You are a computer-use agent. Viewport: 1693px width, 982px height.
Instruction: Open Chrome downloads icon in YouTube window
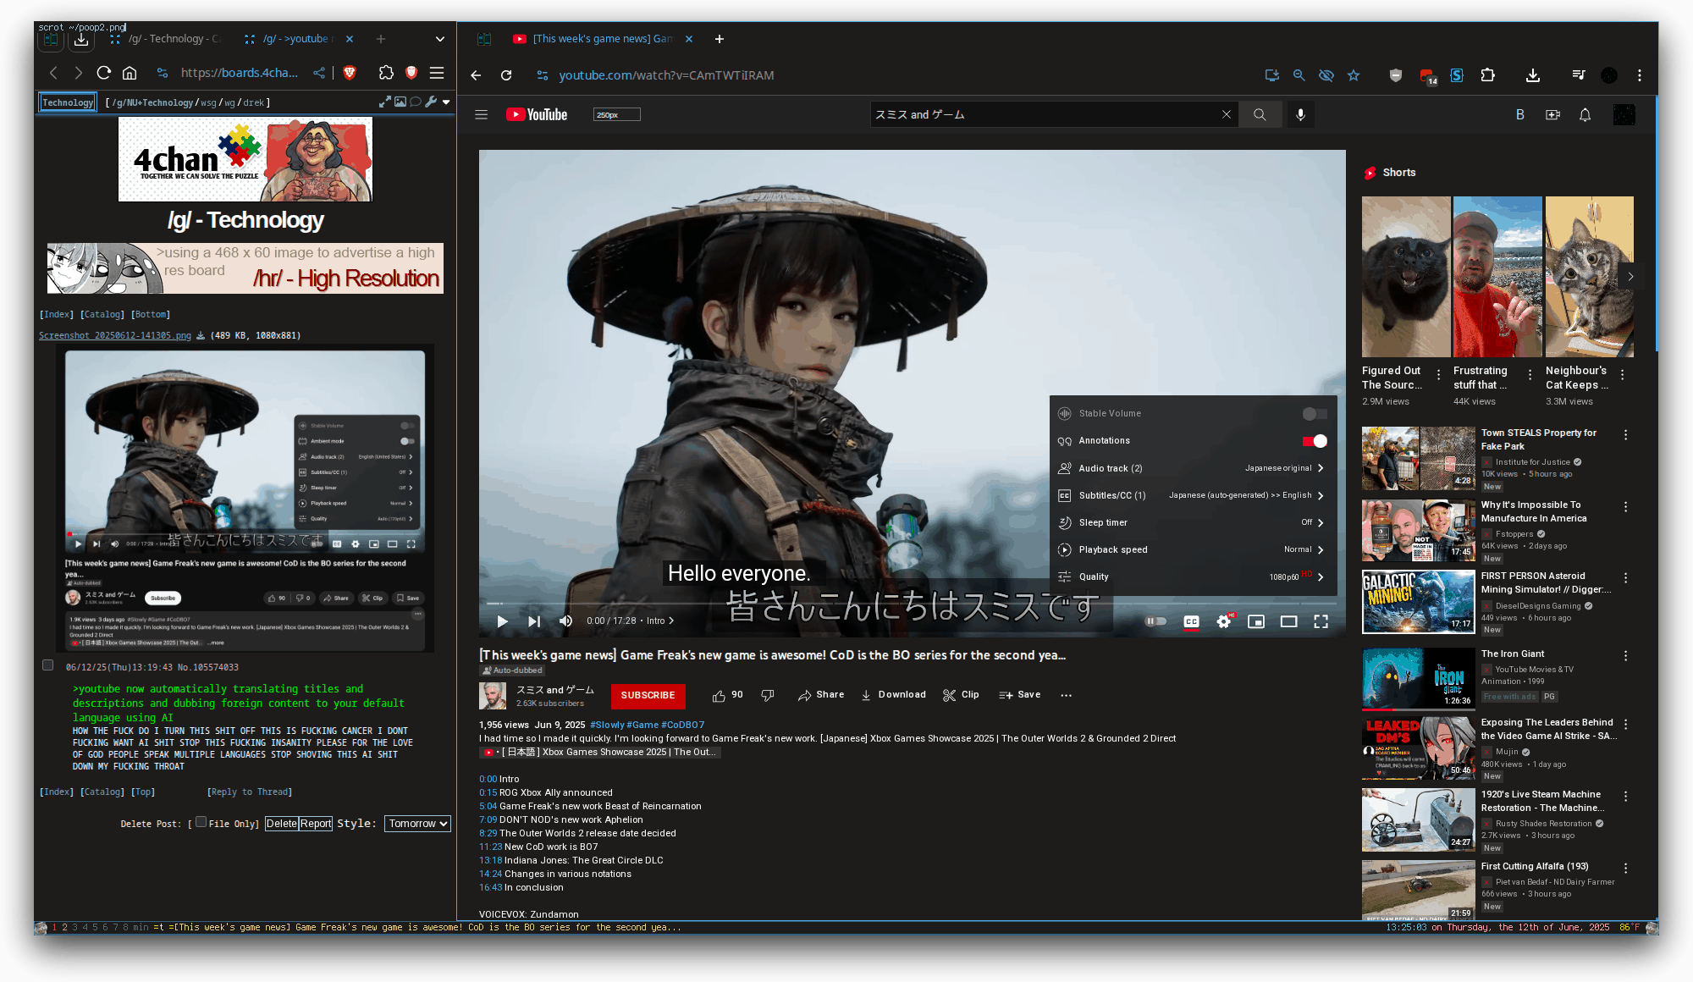coord(1533,75)
